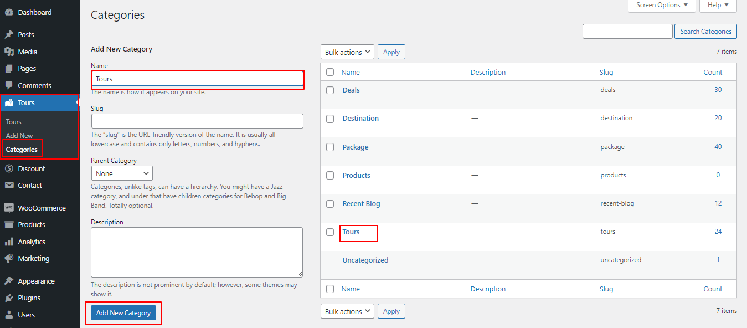Go to Add New in Tours submenu

click(x=19, y=135)
